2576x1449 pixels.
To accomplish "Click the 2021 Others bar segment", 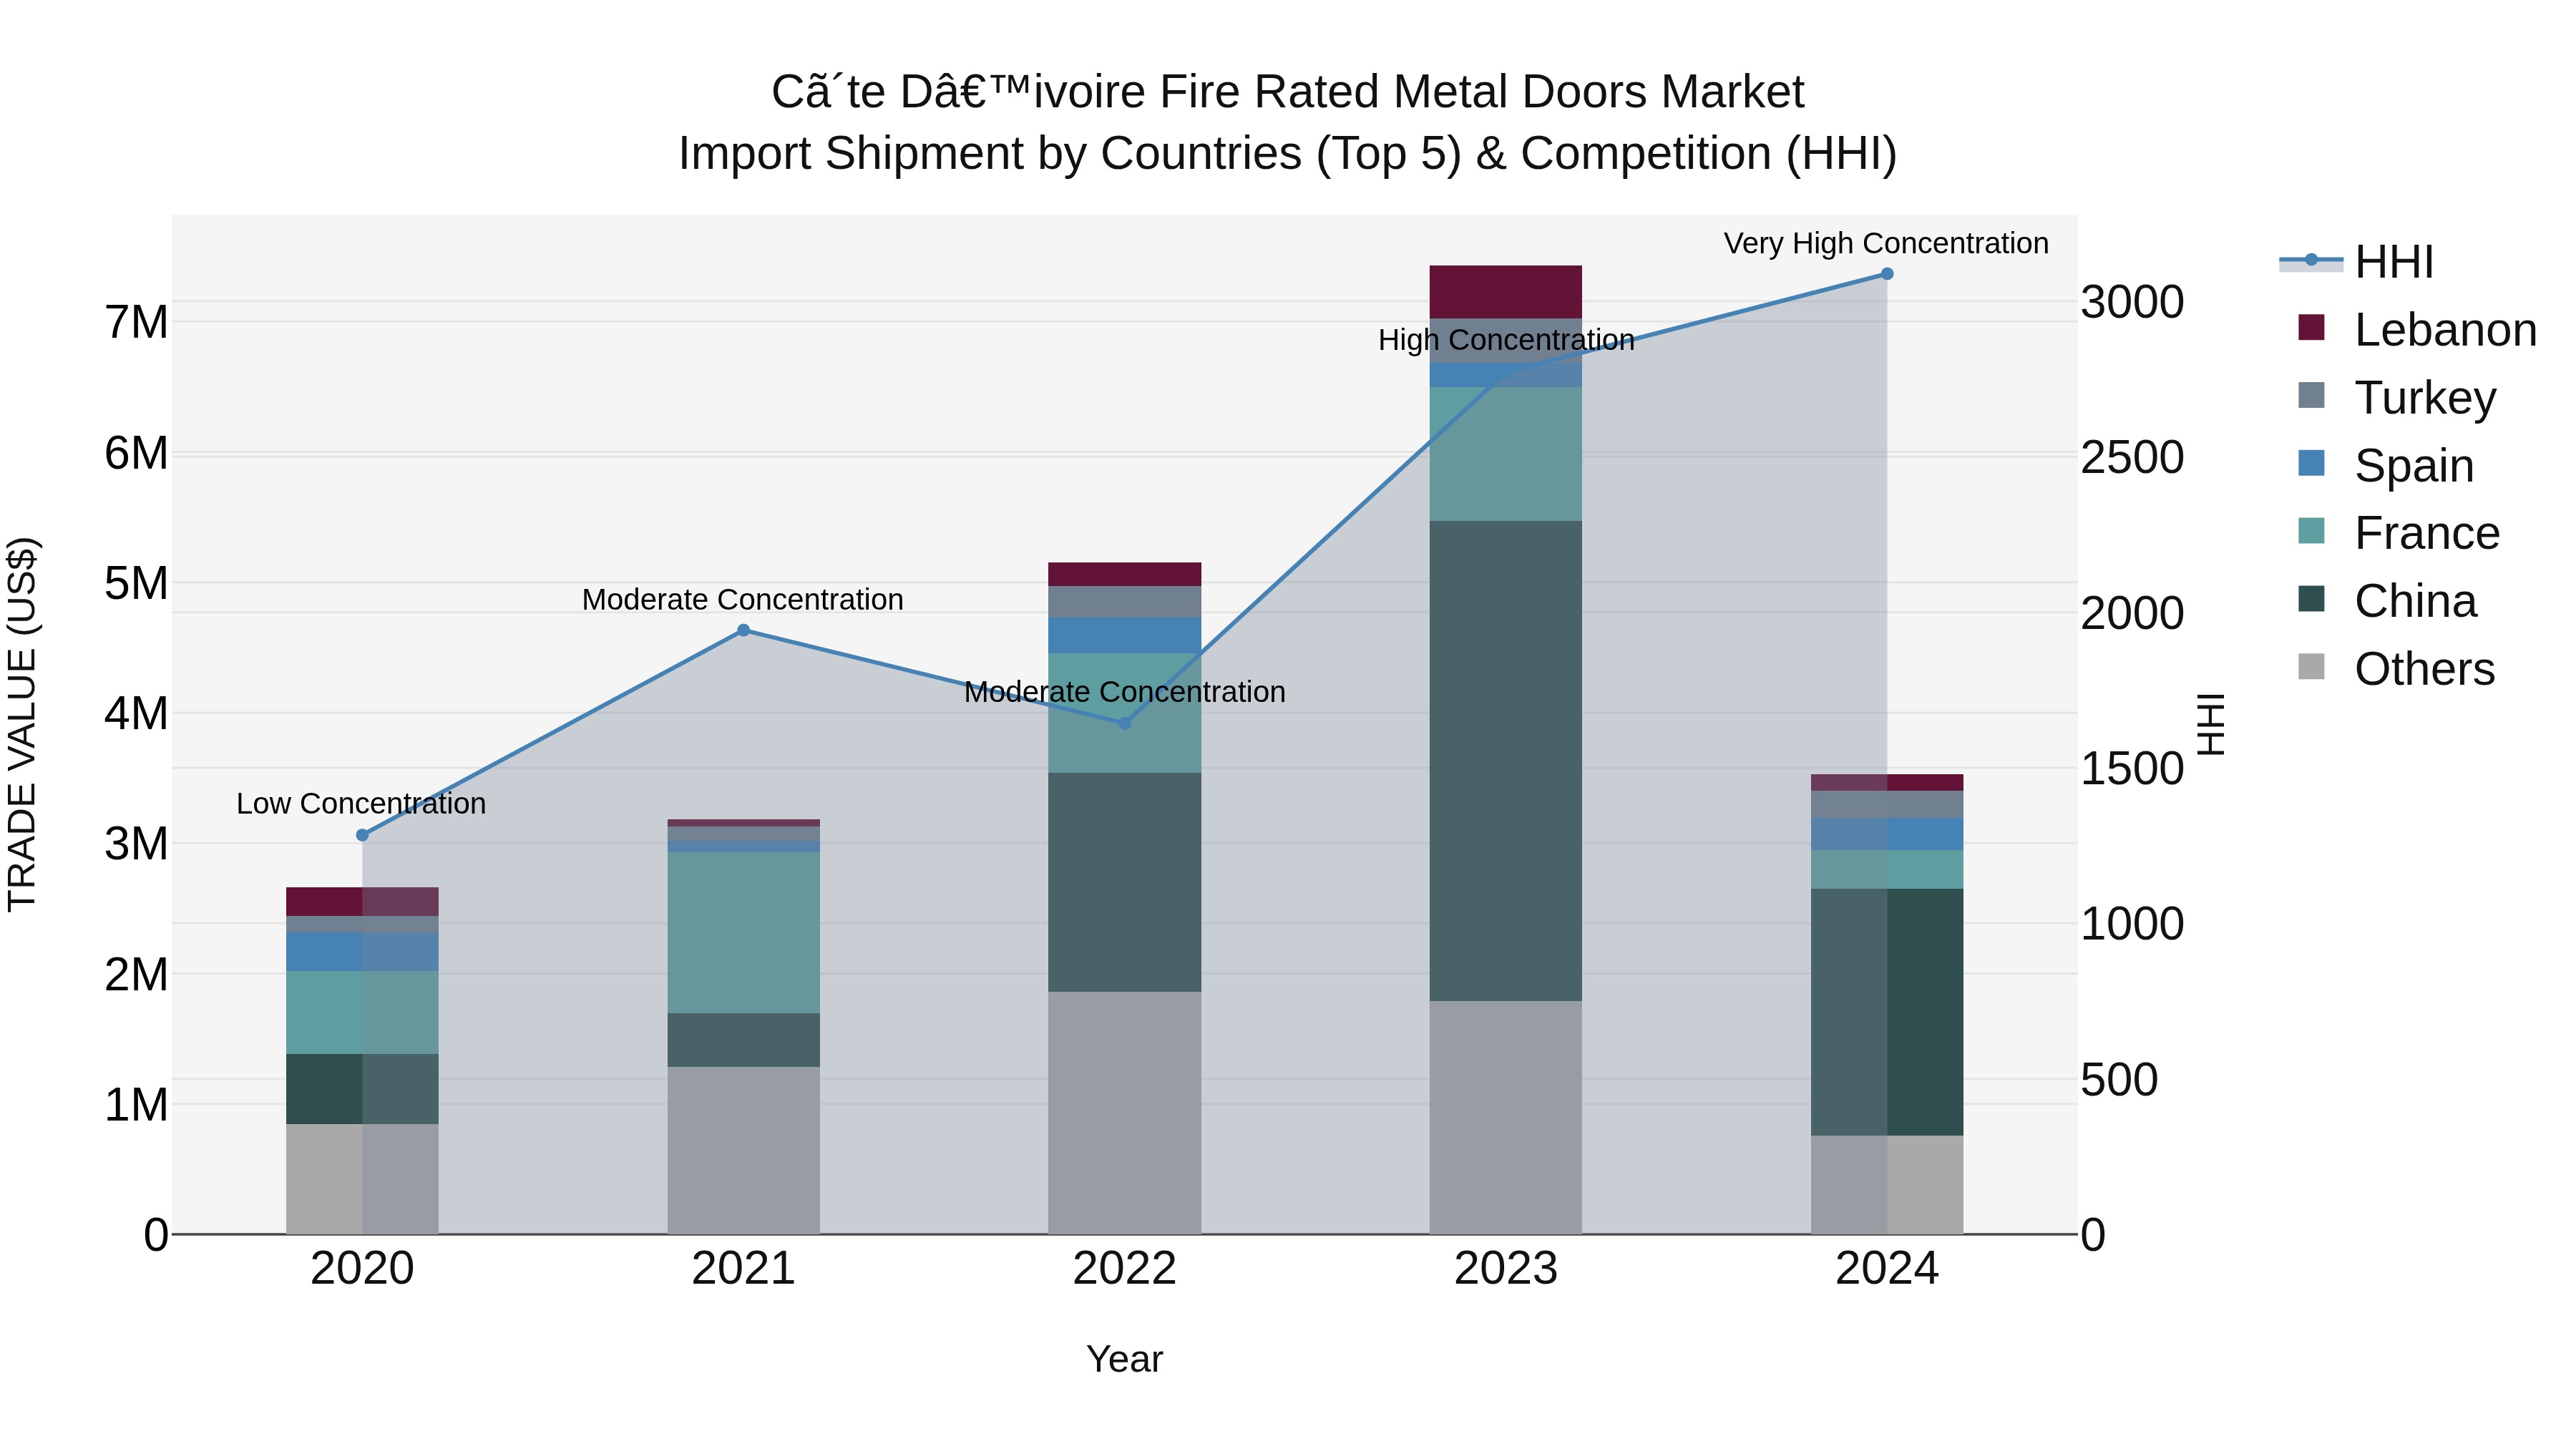I will coord(743,1150).
